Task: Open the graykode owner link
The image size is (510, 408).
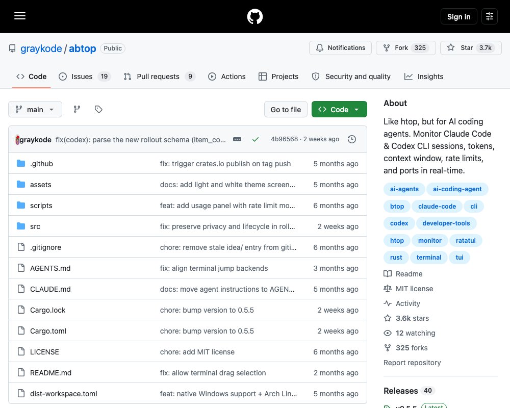Action: tap(41, 48)
